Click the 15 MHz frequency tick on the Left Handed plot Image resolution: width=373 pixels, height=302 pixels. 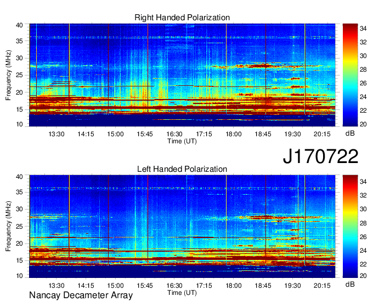pyautogui.click(x=19, y=261)
